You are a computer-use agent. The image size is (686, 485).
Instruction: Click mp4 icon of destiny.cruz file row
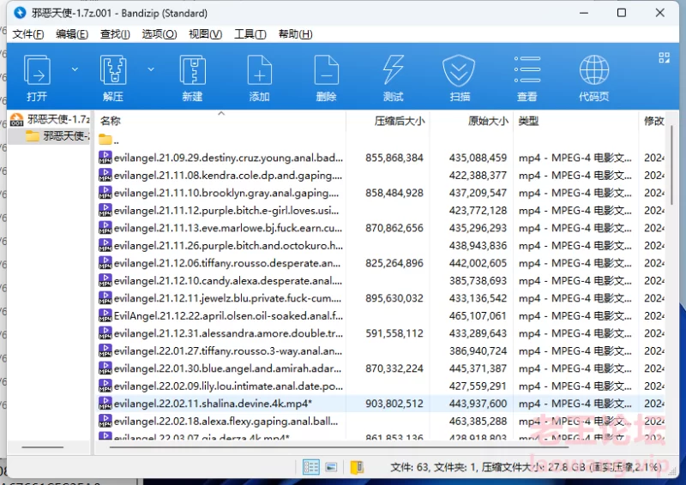tap(105, 158)
